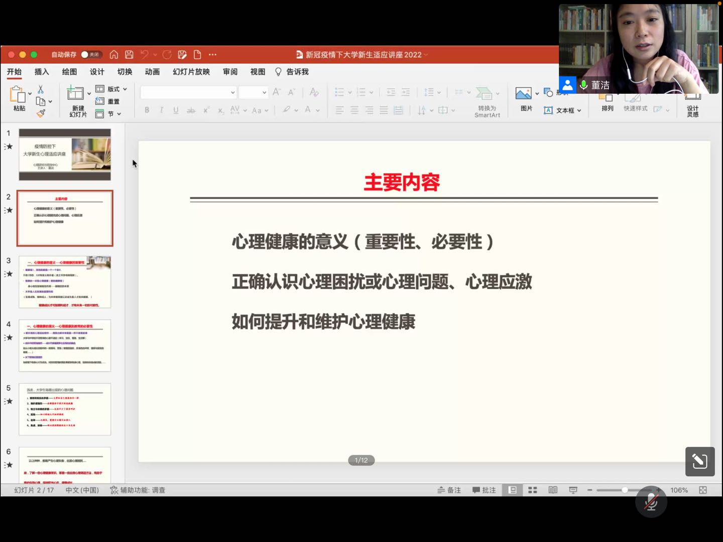Click the Cut scissors icon
The width and height of the screenshot is (723, 542).
pos(41,89)
